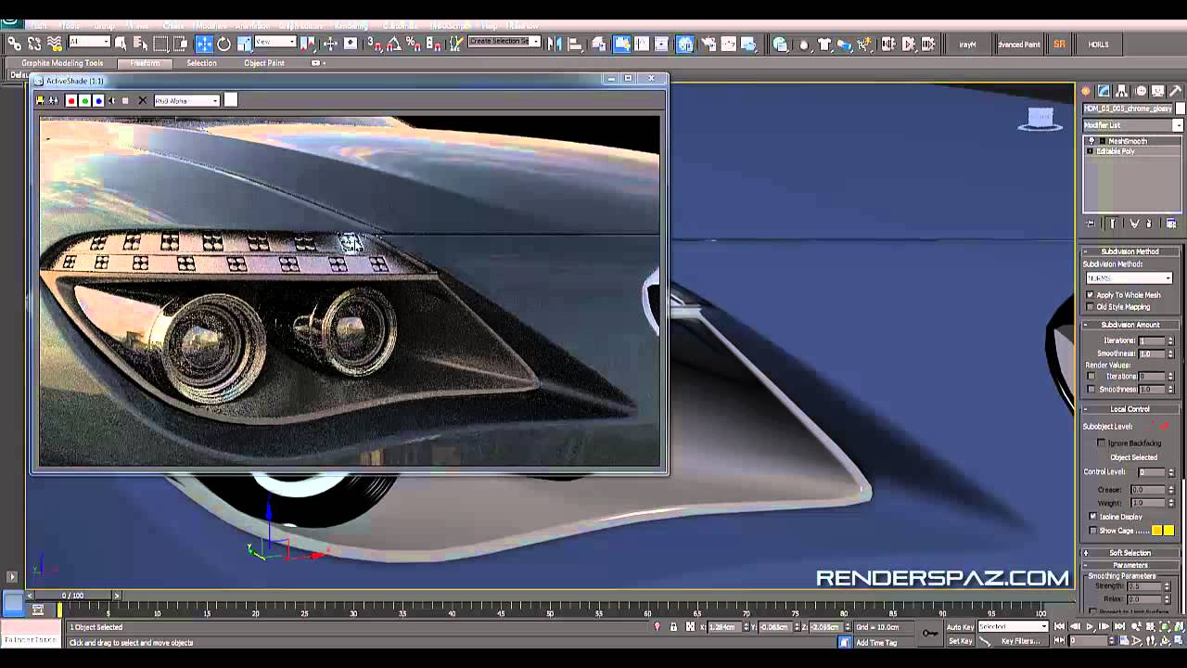The width and height of the screenshot is (1187, 668).
Task: Toggle the Percent Snap icon
Action: [x=415, y=44]
